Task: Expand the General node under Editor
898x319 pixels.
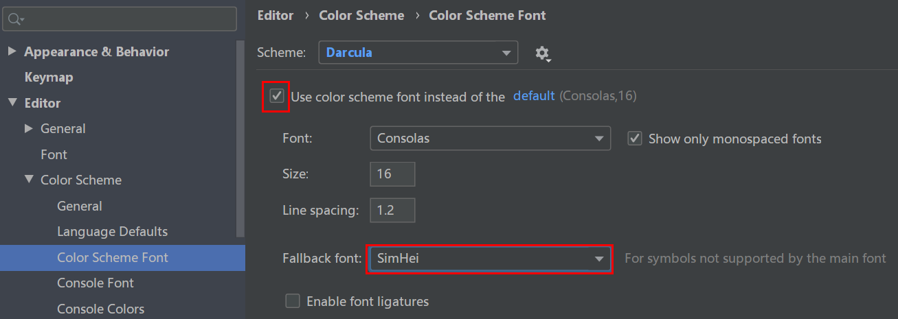Action: pyautogui.click(x=29, y=128)
